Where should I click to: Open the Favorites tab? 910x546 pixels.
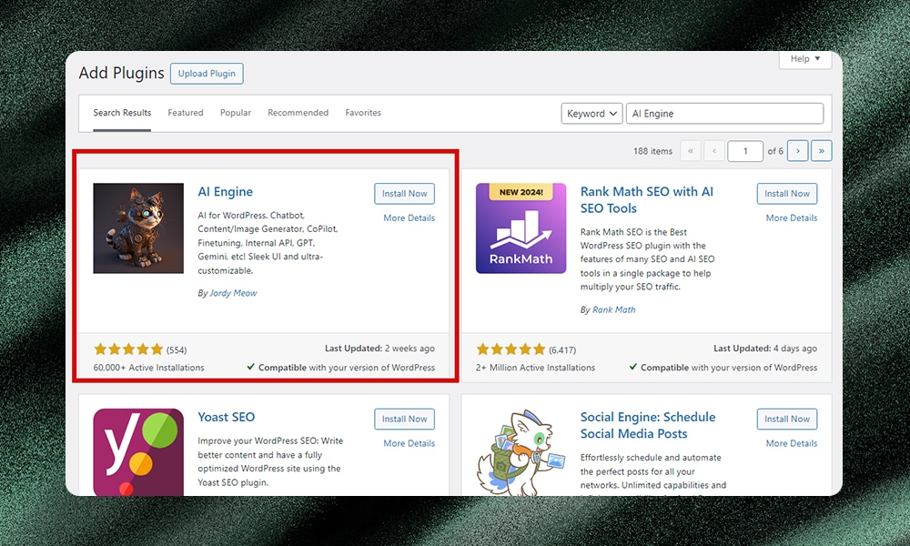363,113
